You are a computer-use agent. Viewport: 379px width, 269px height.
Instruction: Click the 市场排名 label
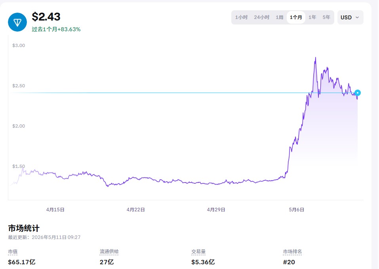point(293,252)
